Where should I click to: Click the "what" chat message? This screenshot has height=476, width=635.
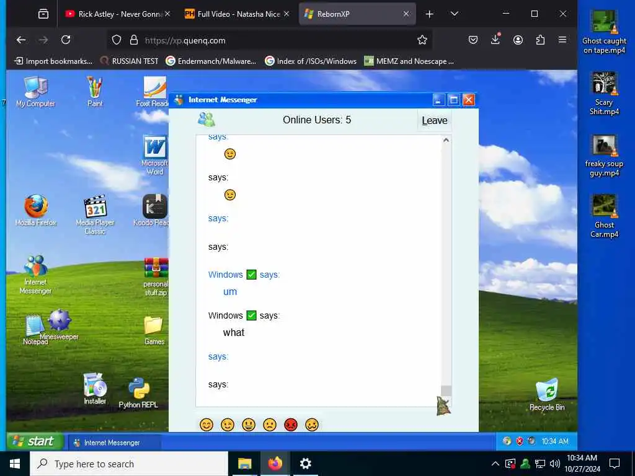point(234,333)
